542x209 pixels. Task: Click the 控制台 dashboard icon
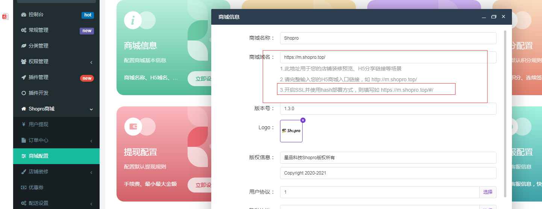[x=24, y=15]
